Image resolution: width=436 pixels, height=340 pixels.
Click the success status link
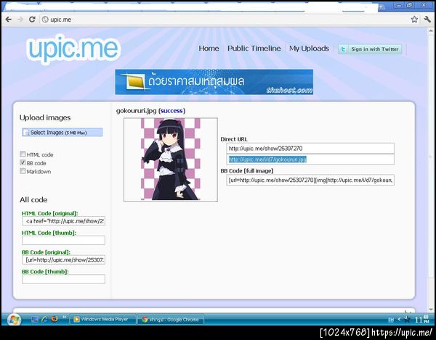[171, 111]
